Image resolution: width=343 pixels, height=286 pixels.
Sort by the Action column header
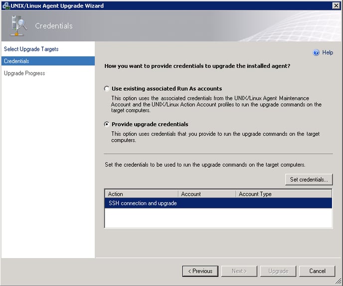142,194
